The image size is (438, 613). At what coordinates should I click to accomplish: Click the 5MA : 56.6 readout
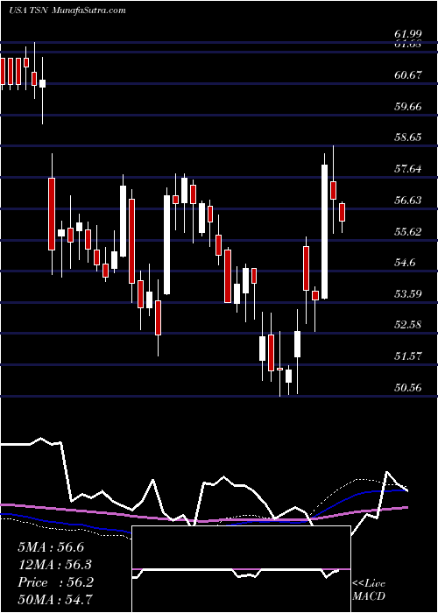tap(51, 547)
